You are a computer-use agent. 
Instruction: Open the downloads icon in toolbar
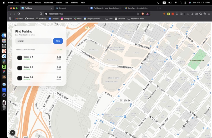(x=188, y=14)
